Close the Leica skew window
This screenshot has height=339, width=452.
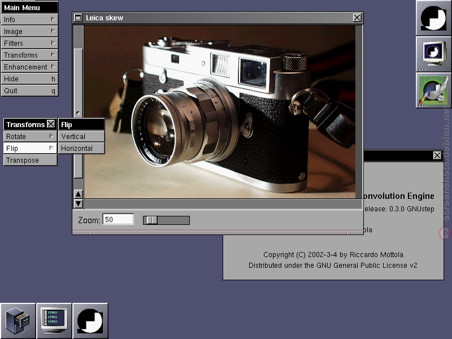[x=357, y=18]
